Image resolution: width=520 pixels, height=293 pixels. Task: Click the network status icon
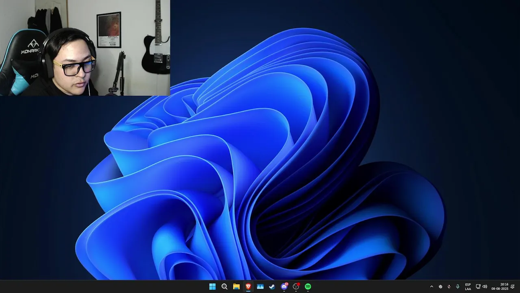coord(478,286)
